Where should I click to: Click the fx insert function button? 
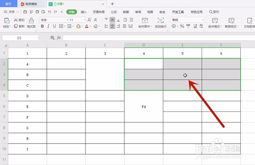(x=59, y=38)
